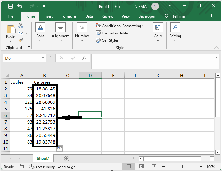Click cell containing 120
222x171 pixels.
[x=22, y=102]
